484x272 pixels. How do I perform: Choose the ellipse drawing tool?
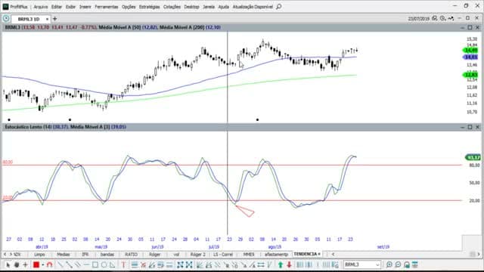pyautogui.click(x=104, y=264)
